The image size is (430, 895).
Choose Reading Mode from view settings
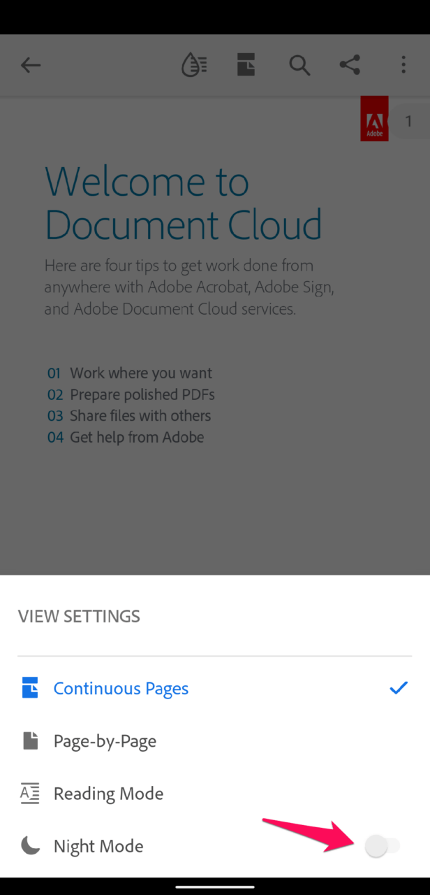point(108,793)
